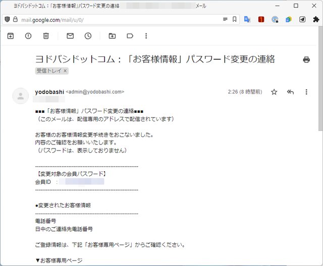Viewport: 323px width, 266px height.
Task: Click the text 電話番号
Action: (45, 221)
